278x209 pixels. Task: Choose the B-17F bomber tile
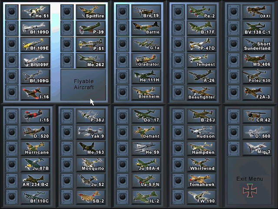pyautogui.click(x=202, y=28)
